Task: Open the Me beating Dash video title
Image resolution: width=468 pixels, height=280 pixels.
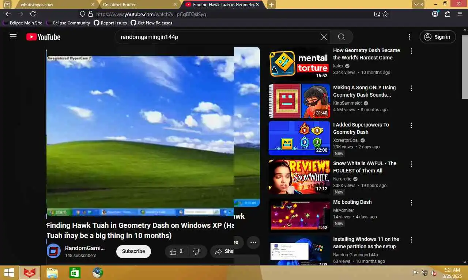Action: 352,202
